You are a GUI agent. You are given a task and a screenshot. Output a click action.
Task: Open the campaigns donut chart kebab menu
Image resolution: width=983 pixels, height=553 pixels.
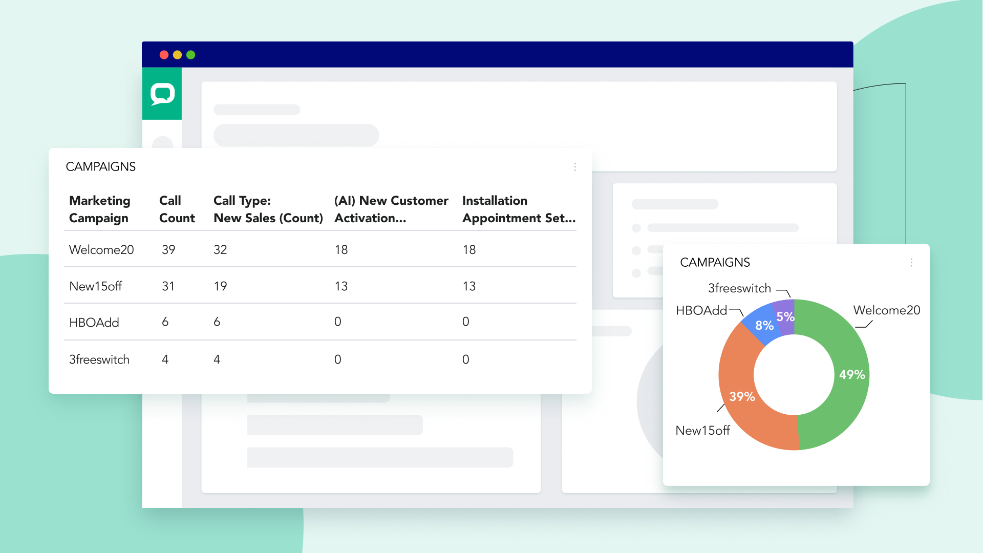(x=911, y=263)
